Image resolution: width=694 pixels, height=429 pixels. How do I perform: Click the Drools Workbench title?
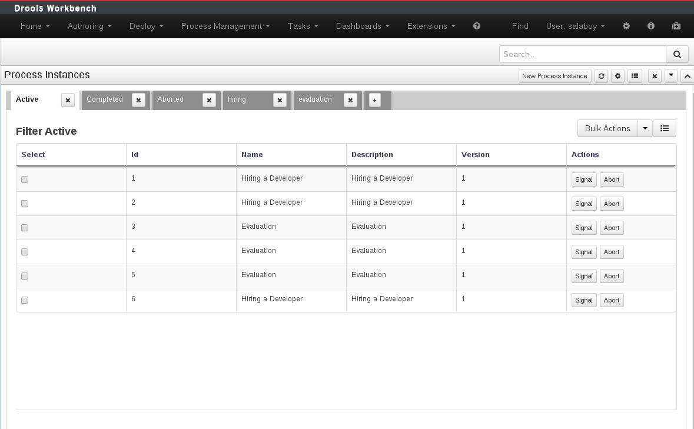[x=55, y=8]
